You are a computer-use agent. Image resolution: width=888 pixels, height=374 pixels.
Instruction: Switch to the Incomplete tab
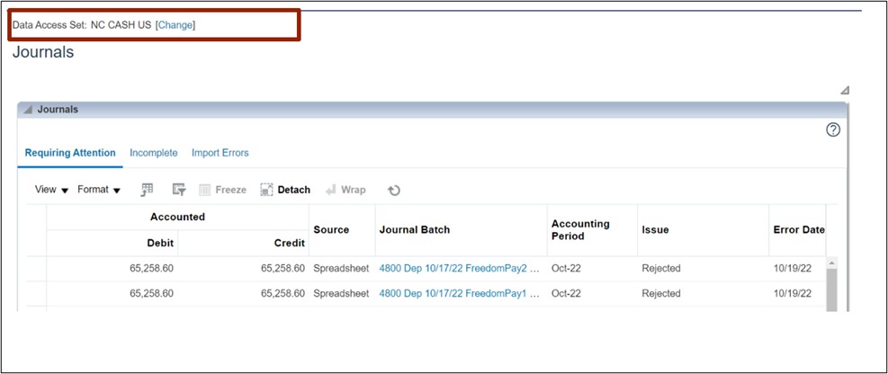tap(154, 153)
